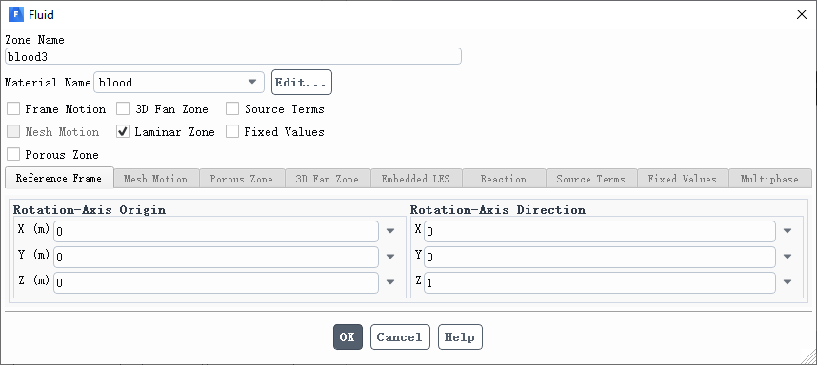Open the Material Name dropdown
The image size is (817, 365).
point(179,82)
